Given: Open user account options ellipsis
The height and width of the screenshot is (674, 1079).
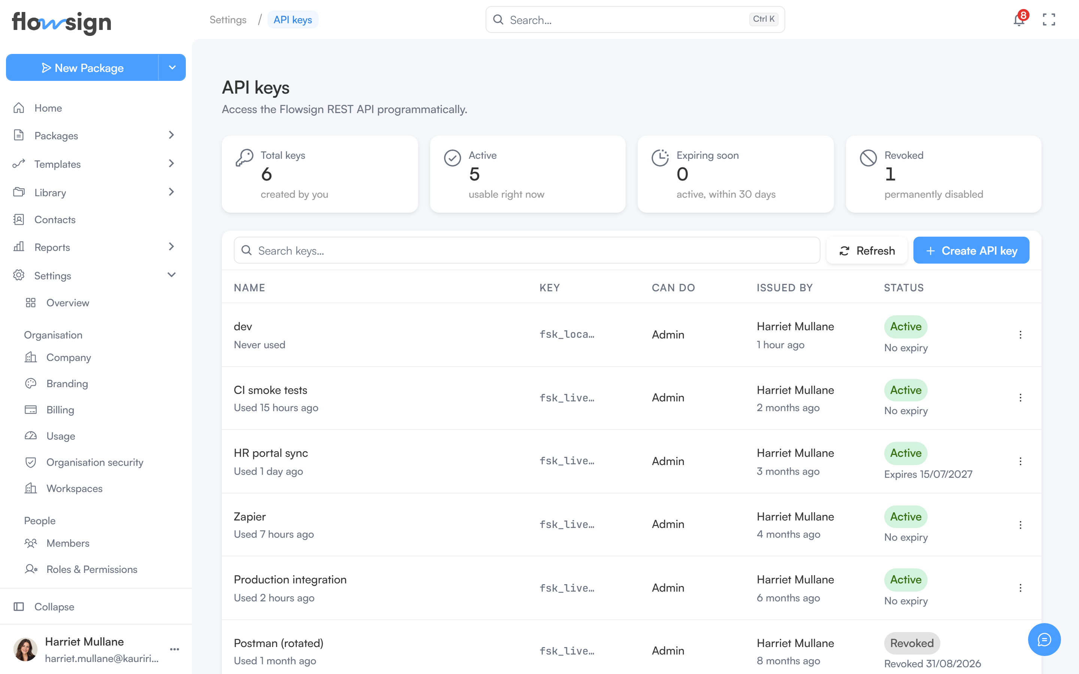Looking at the screenshot, I should click(174, 649).
